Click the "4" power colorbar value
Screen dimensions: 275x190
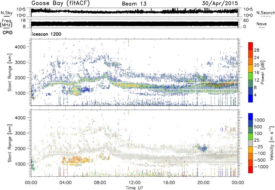pos(255,95)
